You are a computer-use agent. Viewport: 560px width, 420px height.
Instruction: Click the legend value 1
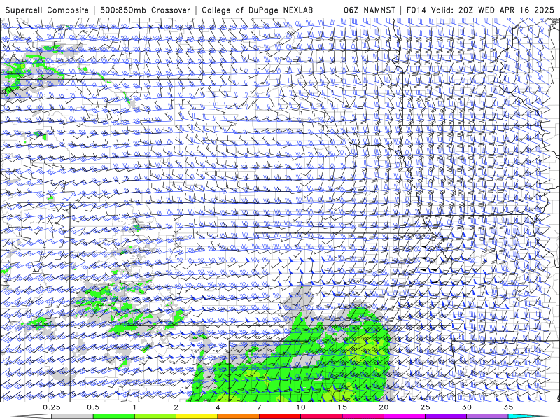coord(134,407)
